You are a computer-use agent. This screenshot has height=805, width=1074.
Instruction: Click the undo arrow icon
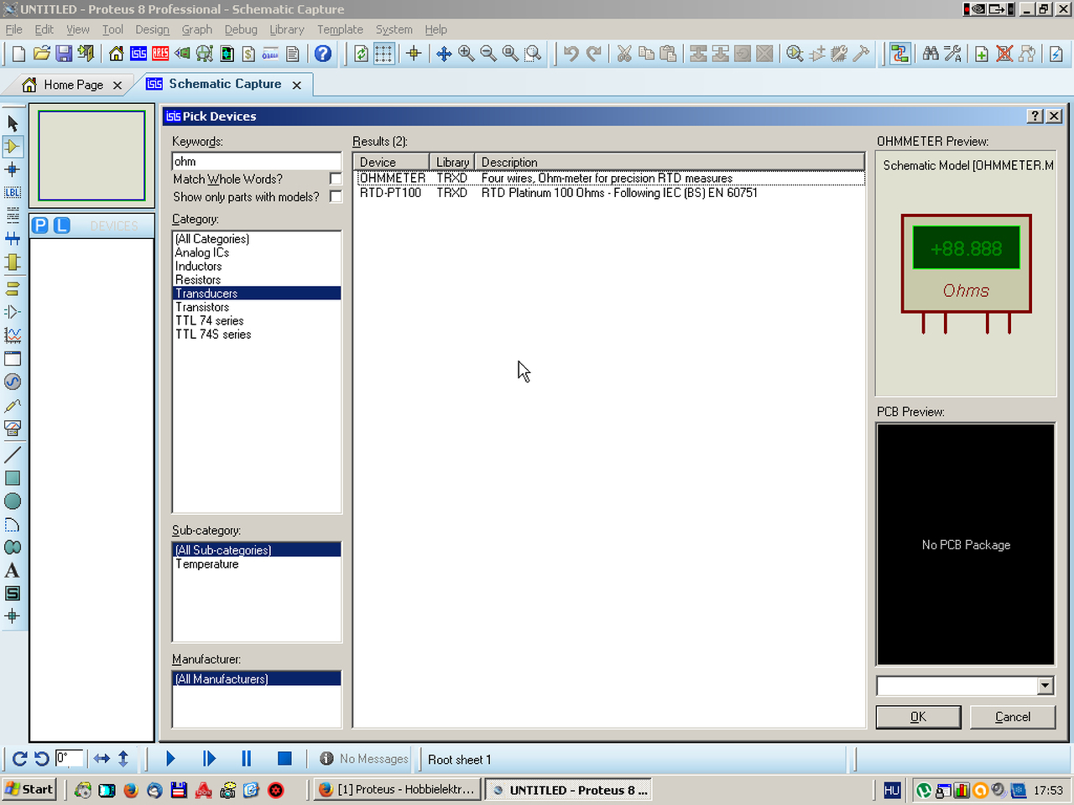point(571,54)
